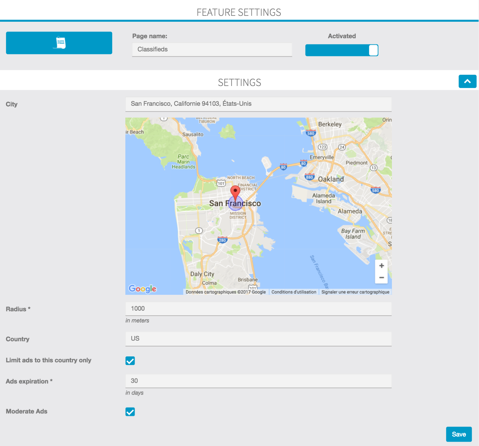Uncheck the Moderate Ads checkbox

(130, 412)
